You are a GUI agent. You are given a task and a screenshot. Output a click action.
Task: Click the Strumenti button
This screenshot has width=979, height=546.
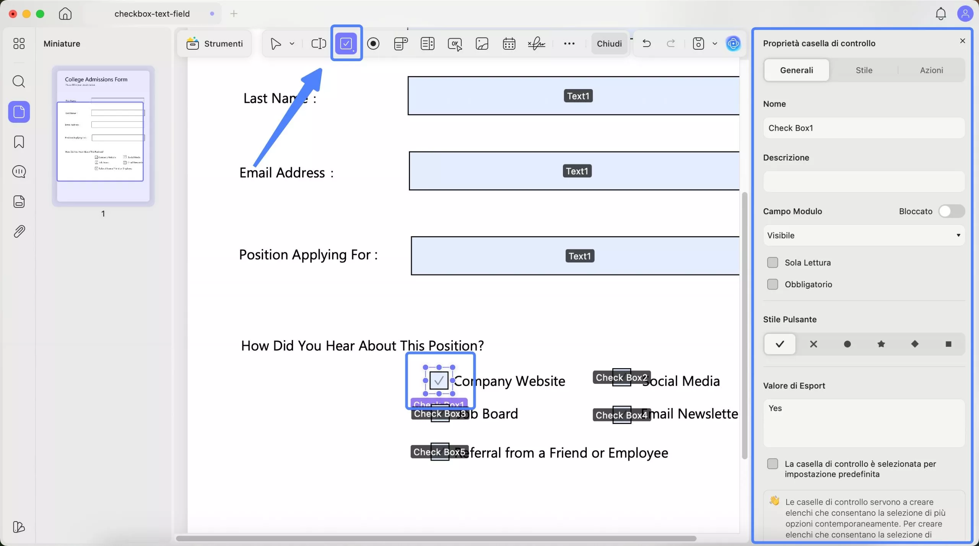pyautogui.click(x=215, y=44)
